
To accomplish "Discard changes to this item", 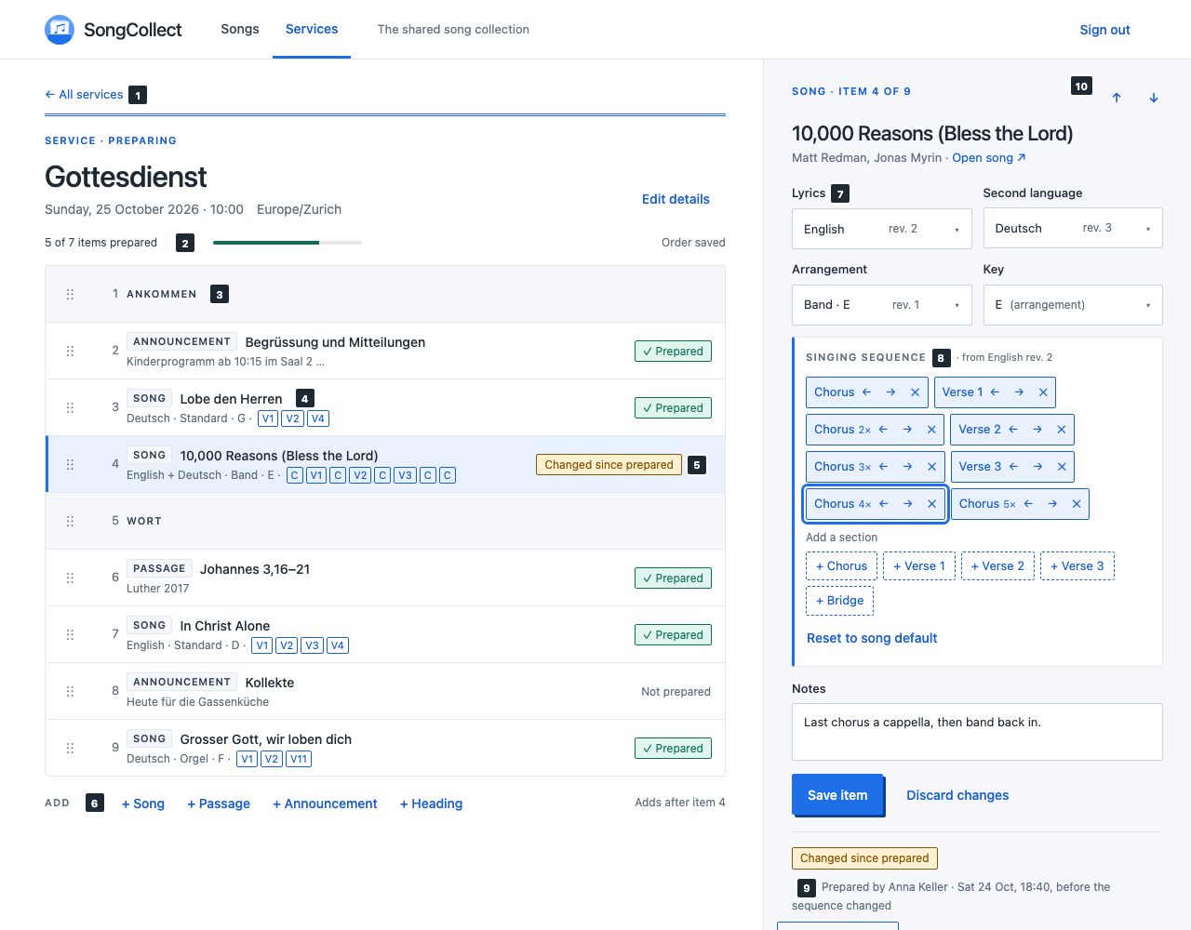I will click(x=957, y=795).
